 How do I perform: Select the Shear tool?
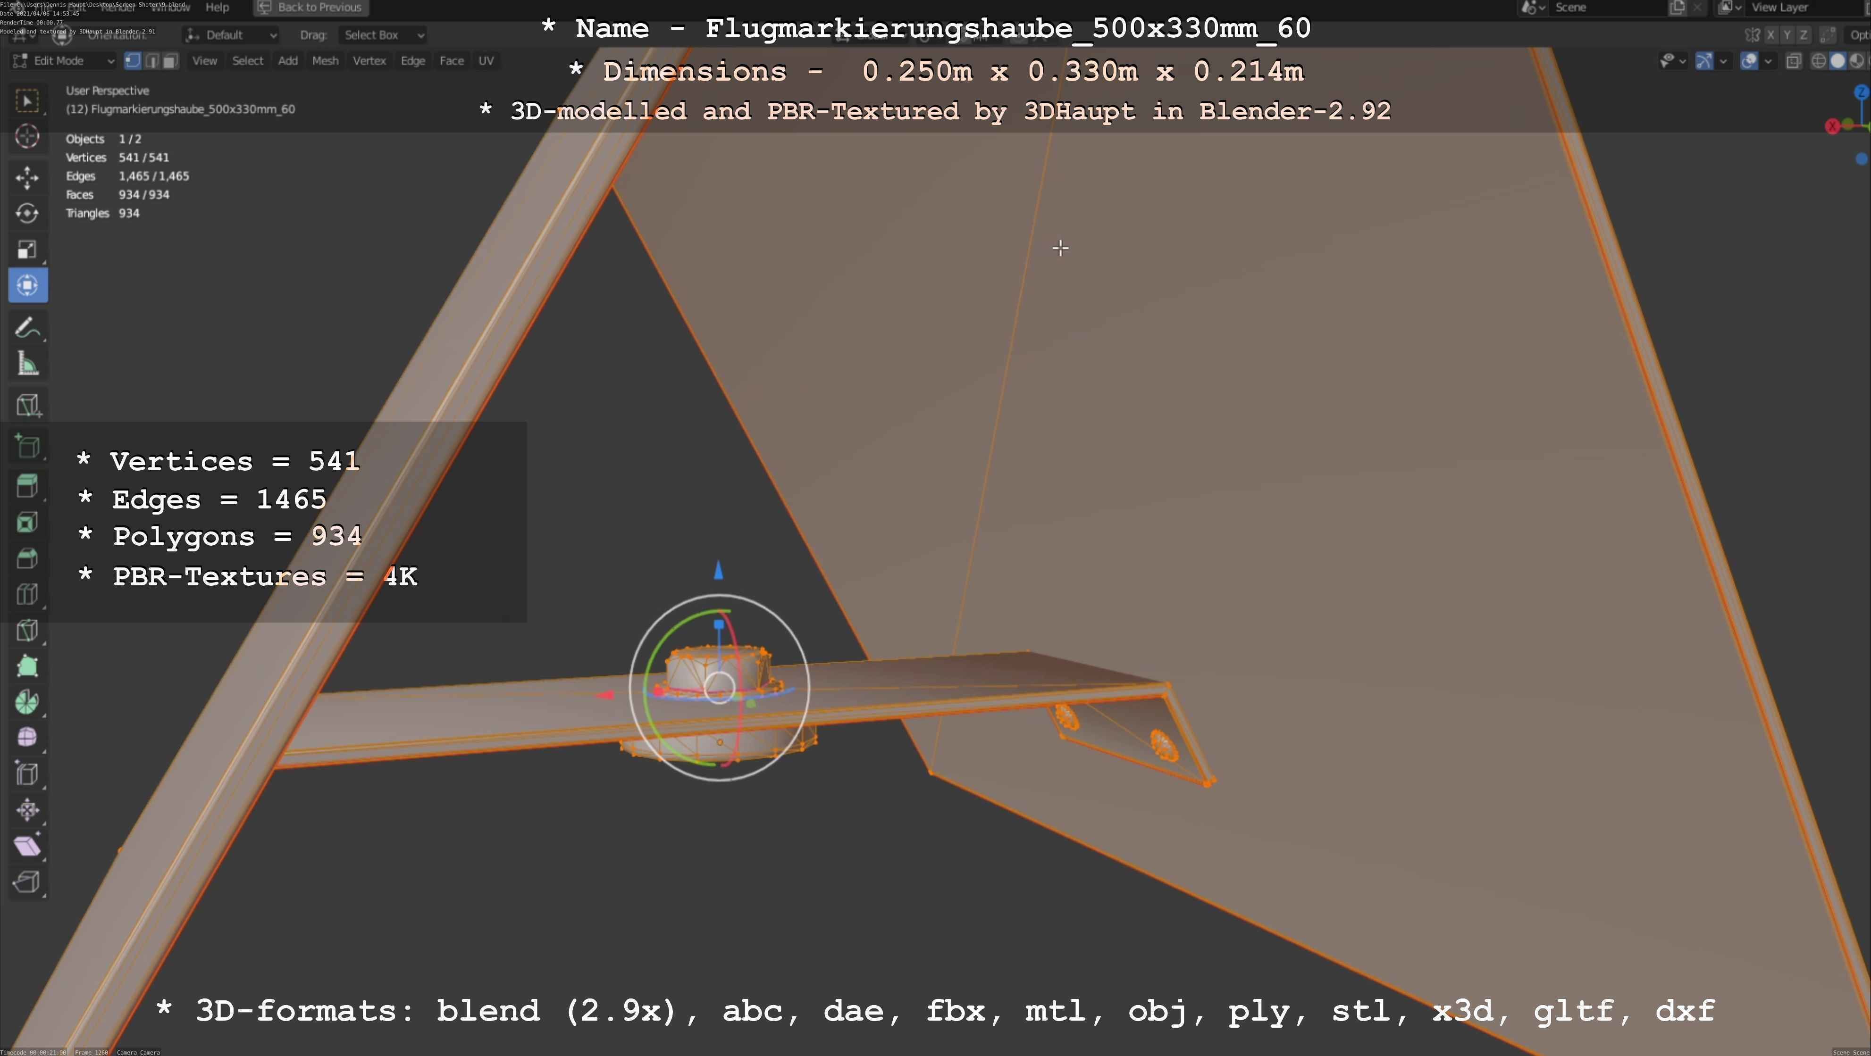(27, 846)
